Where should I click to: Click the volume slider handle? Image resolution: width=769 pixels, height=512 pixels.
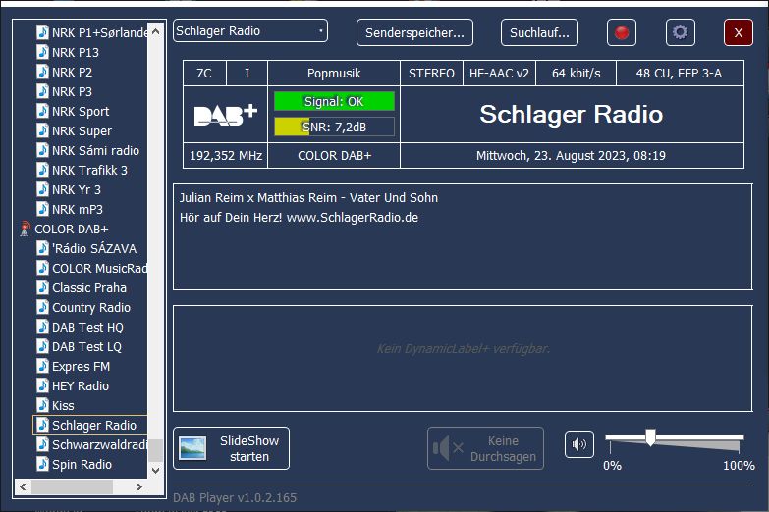point(649,437)
